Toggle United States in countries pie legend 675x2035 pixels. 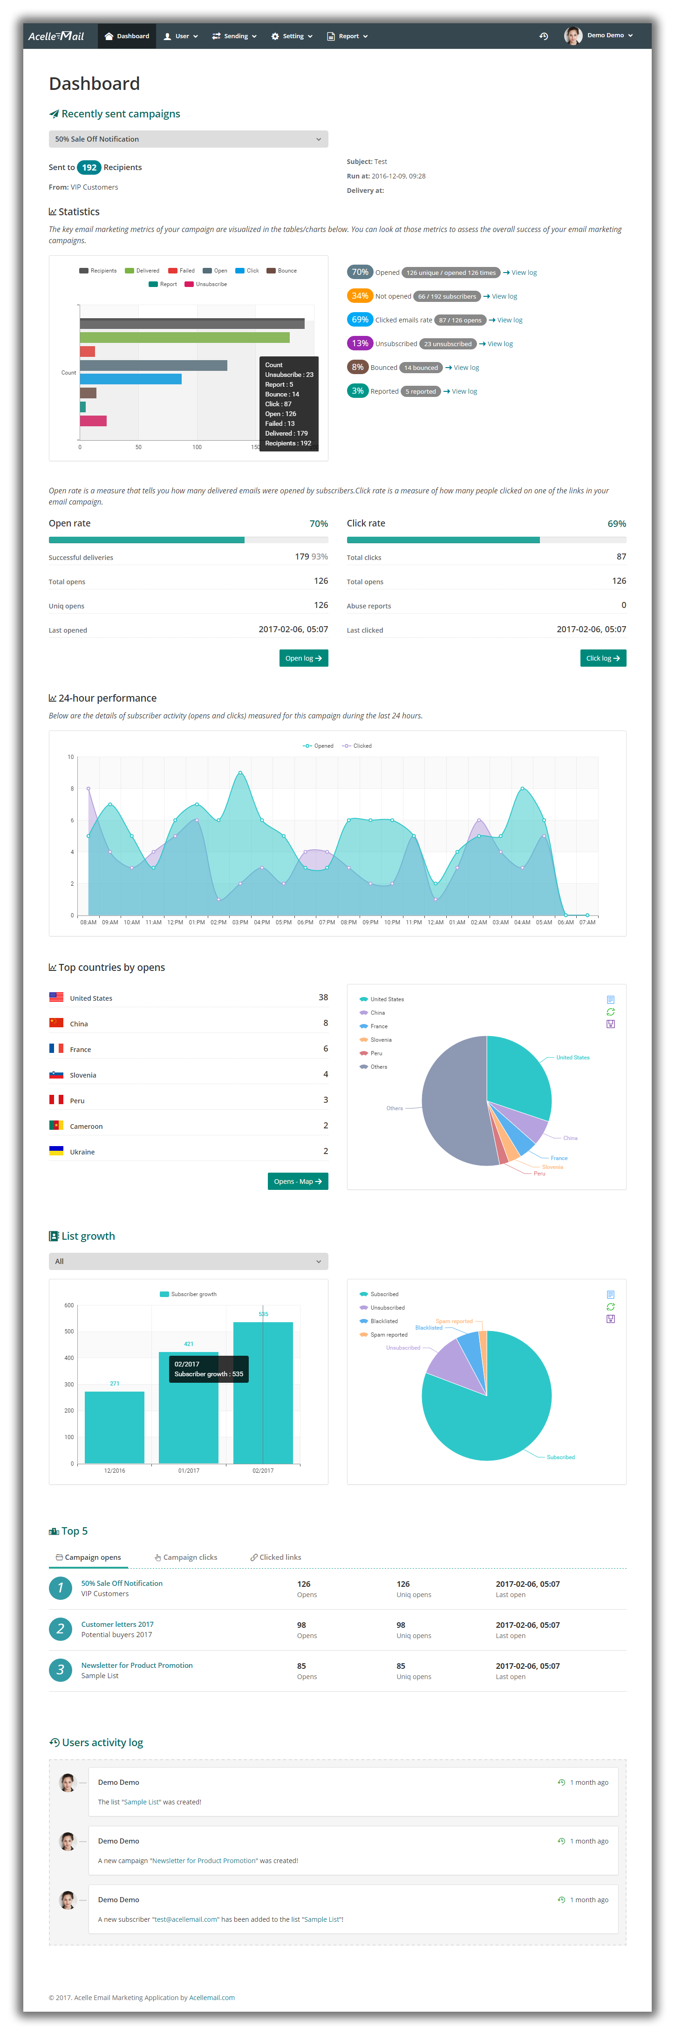pyautogui.click(x=382, y=999)
